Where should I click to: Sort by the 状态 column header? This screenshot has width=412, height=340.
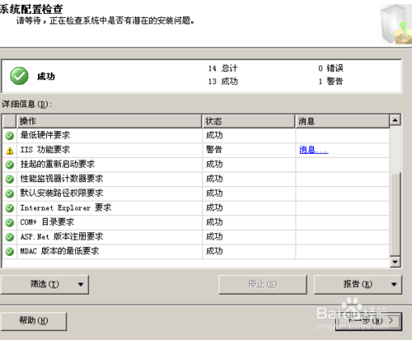click(x=249, y=121)
